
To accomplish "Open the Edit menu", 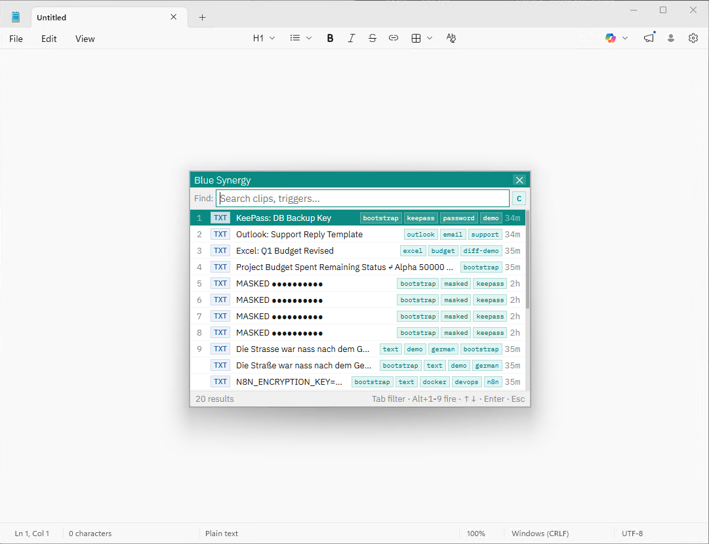I will point(49,39).
